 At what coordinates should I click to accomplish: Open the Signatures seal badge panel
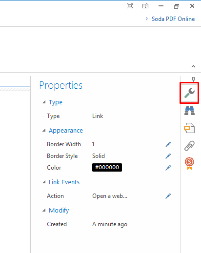click(189, 163)
